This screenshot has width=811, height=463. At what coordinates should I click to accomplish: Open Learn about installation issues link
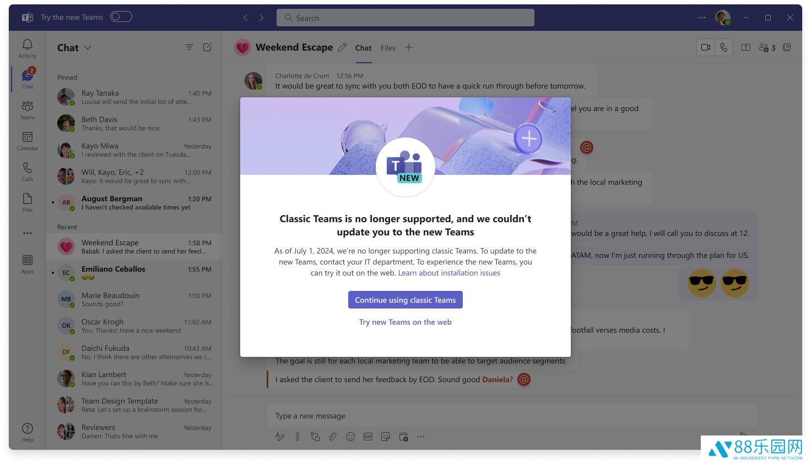[x=449, y=273]
